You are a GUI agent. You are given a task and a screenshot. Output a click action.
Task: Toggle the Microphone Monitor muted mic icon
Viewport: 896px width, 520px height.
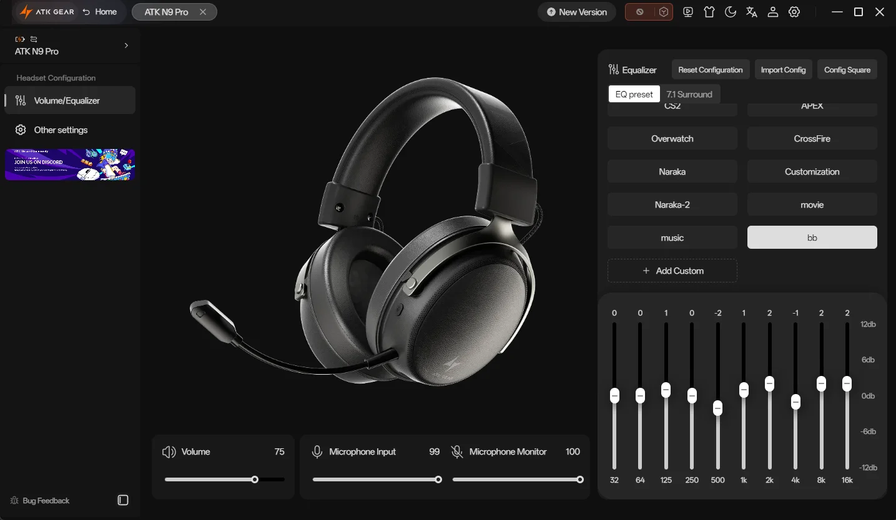point(457,452)
